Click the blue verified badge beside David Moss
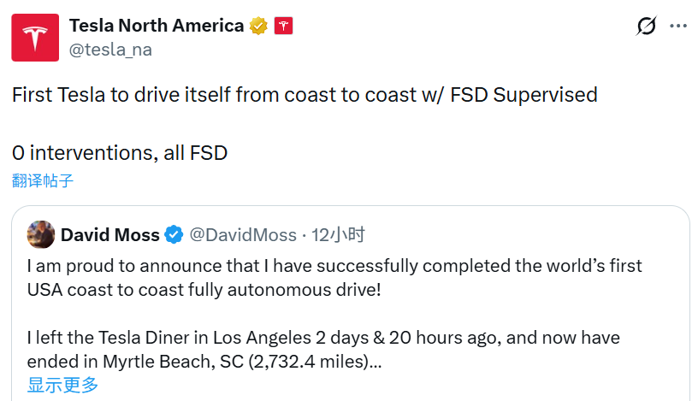 pos(174,234)
